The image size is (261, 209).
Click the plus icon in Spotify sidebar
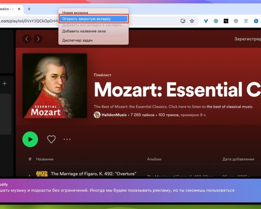click(x=4, y=84)
